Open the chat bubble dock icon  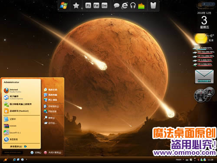116,6
